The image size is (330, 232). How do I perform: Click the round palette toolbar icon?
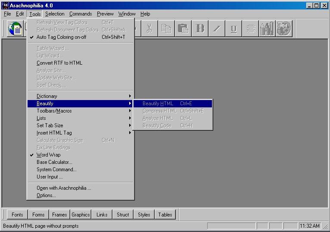pos(284,28)
